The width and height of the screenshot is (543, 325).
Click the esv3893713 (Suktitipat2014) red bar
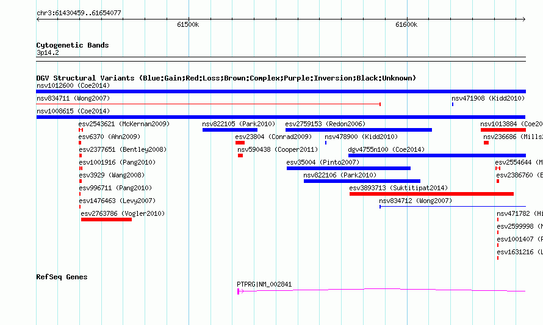431,194
